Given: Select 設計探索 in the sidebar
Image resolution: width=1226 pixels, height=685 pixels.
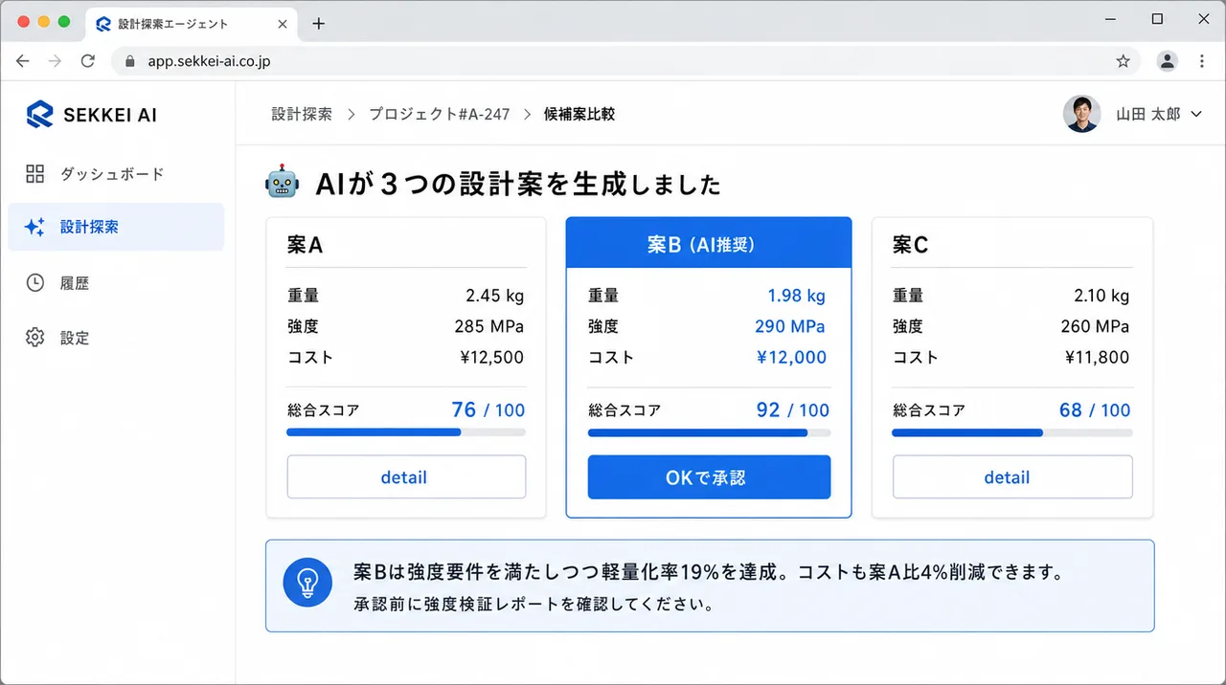Looking at the screenshot, I should point(116,227).
